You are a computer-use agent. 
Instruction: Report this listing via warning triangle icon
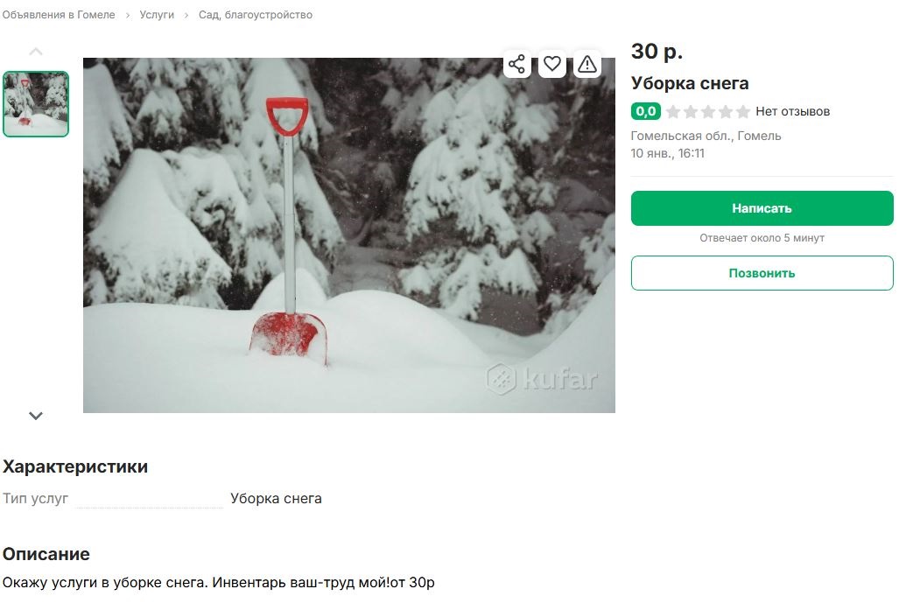pos(587,64)
